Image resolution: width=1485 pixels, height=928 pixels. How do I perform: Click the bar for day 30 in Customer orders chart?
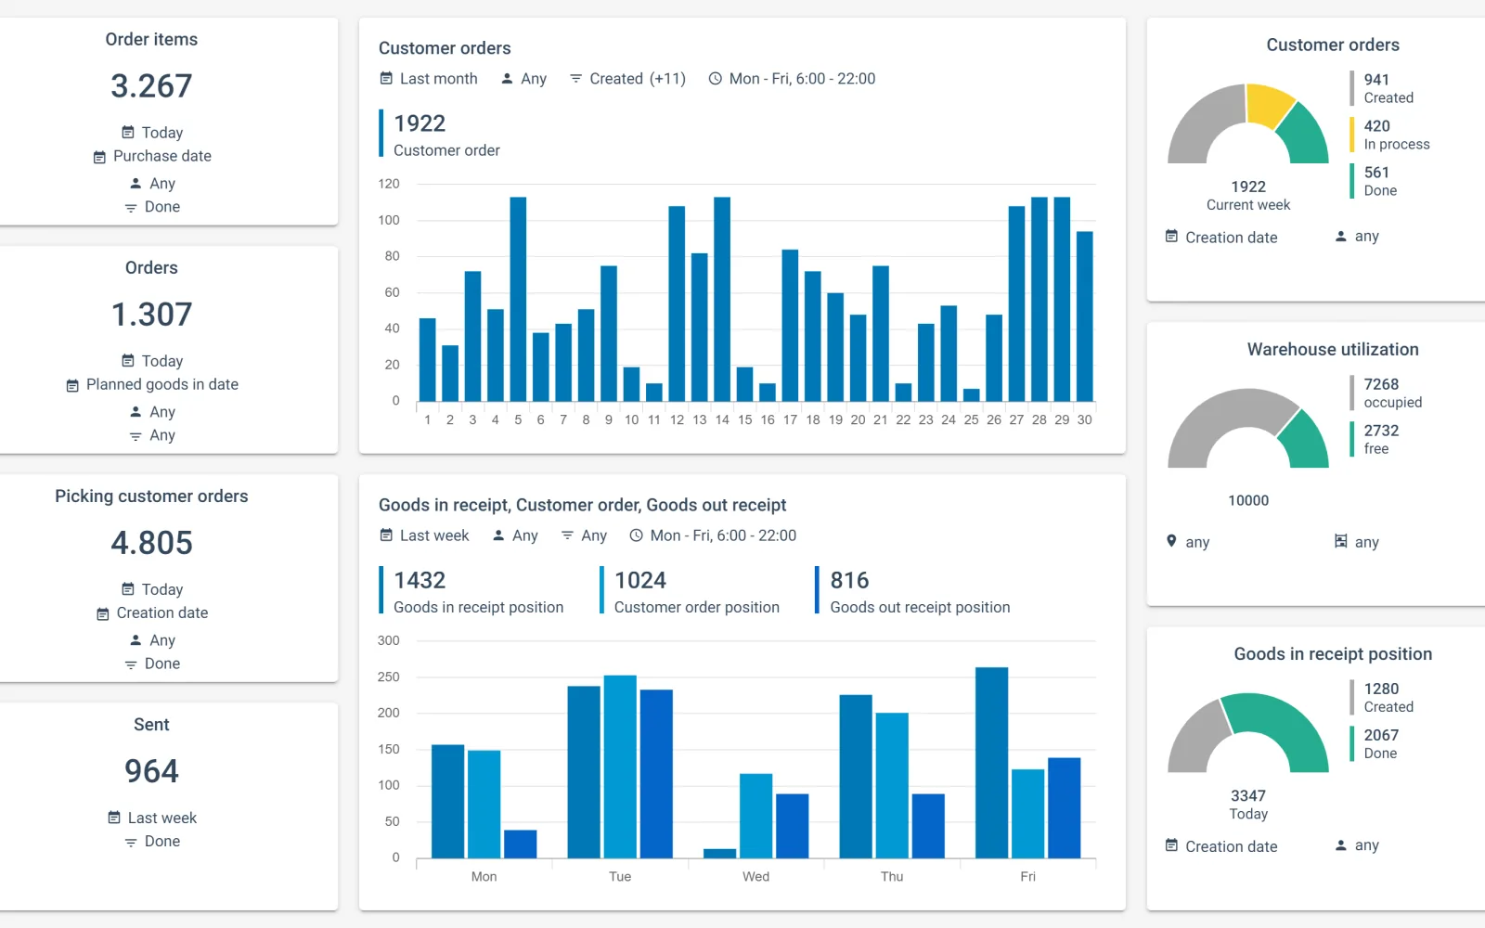1084,316
